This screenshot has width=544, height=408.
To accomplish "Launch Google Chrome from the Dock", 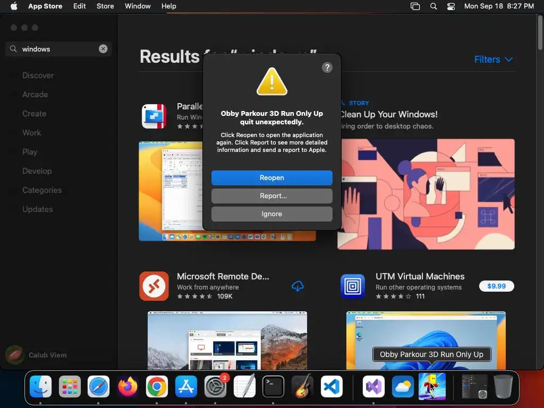I will (157, 387).
